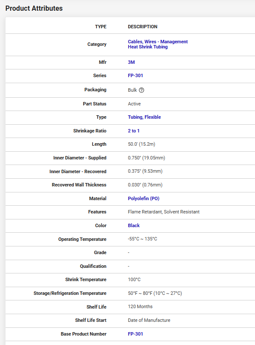Select the TYPE column header
This screenshot has width=255, height=345.
[101, 27]
